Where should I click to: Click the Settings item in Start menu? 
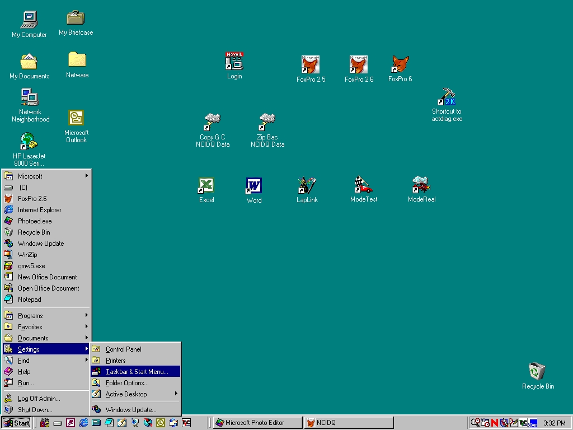46,349
